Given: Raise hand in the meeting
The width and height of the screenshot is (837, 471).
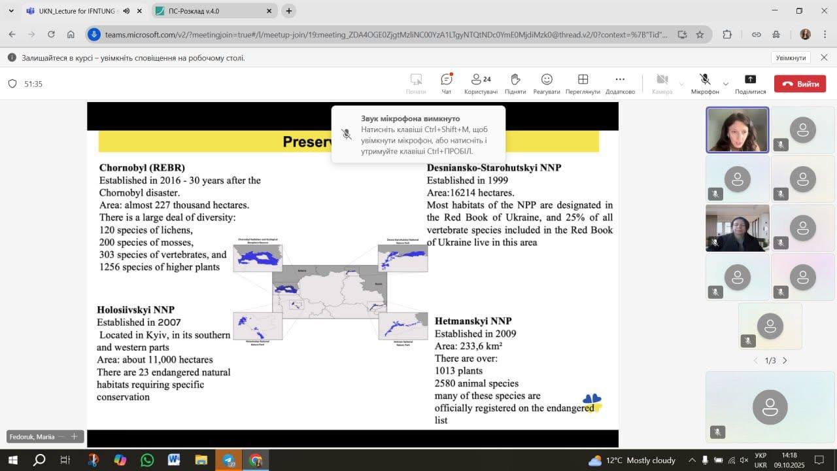Looking at the screenshot, I should (x=515, y=83).
